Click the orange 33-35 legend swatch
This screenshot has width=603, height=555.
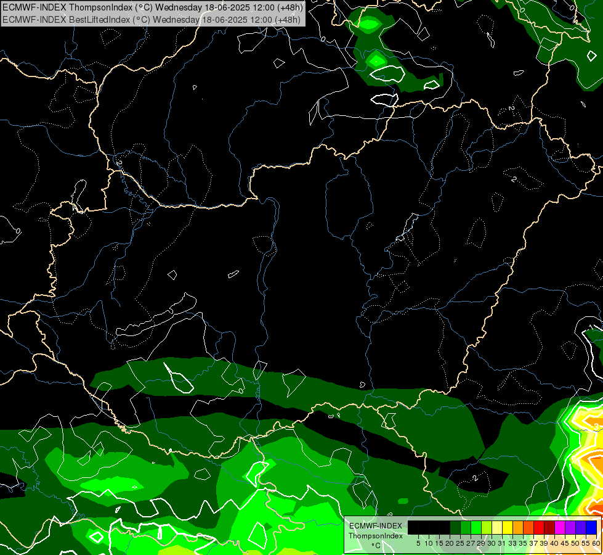click(x=518, y=528)
